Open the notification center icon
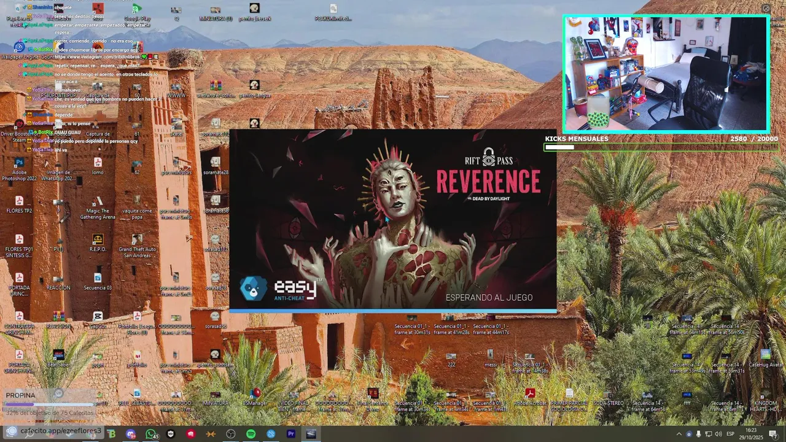The width and height of the screenshot is (786, 442). (x=773, y=434)
